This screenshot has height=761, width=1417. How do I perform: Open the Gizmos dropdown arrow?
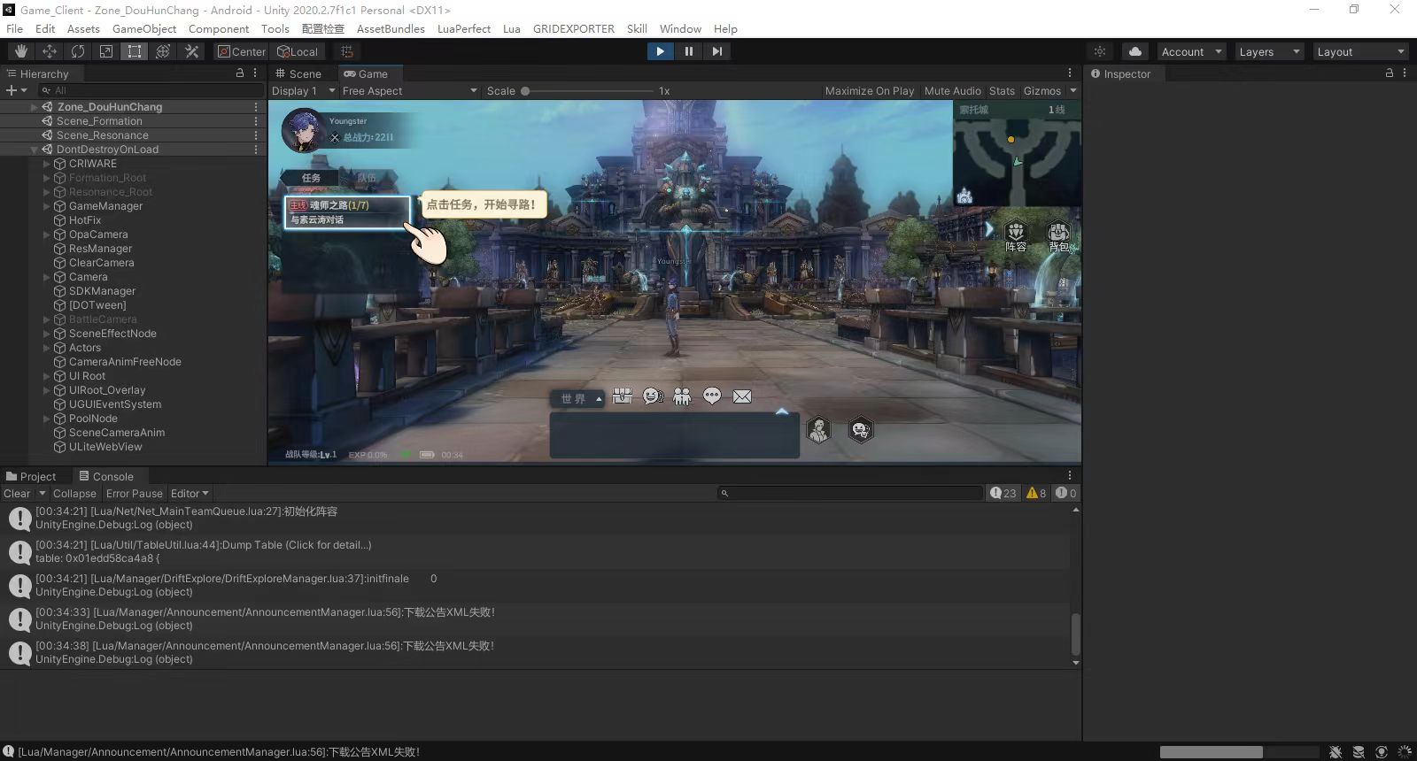[x=1073, y=90]
